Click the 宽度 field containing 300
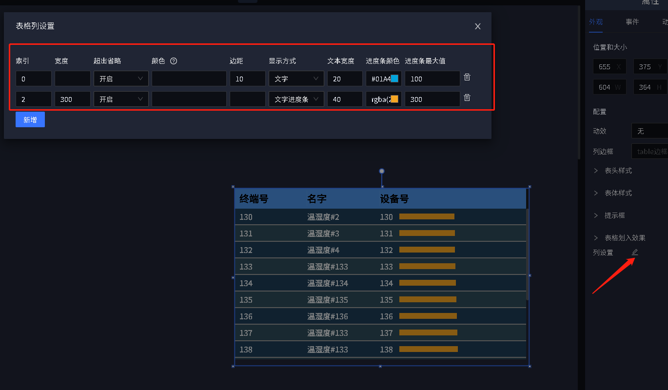The width and height of the screenshot is (668, 390). click(72, 99)
